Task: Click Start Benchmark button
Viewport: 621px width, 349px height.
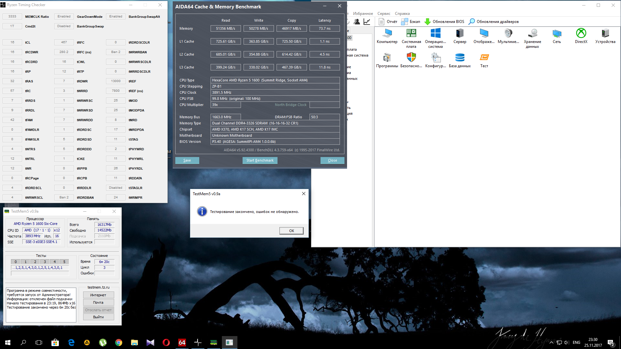Action: coord(260,160)
